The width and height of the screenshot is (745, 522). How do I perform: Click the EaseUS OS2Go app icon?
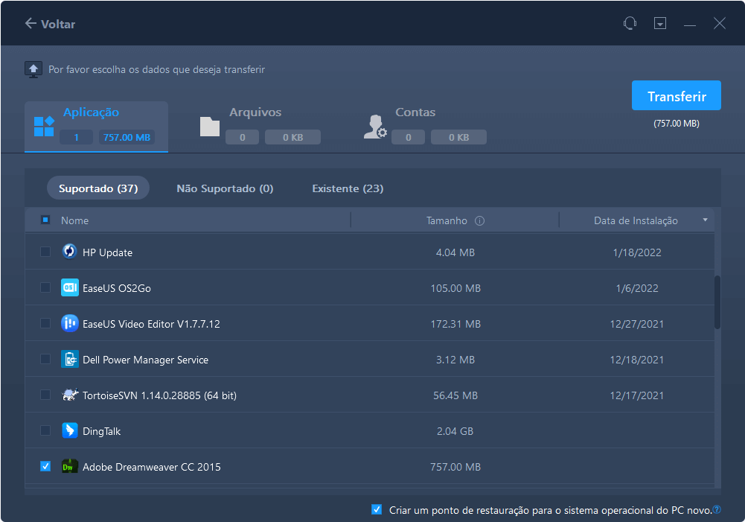pyautogui.click(x=69, y=288)
